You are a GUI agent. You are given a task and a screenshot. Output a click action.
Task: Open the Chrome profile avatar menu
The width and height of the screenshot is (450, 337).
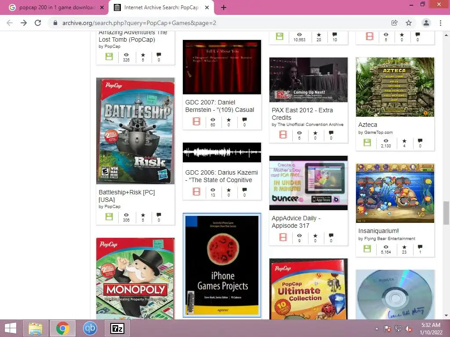click(426, 23)
